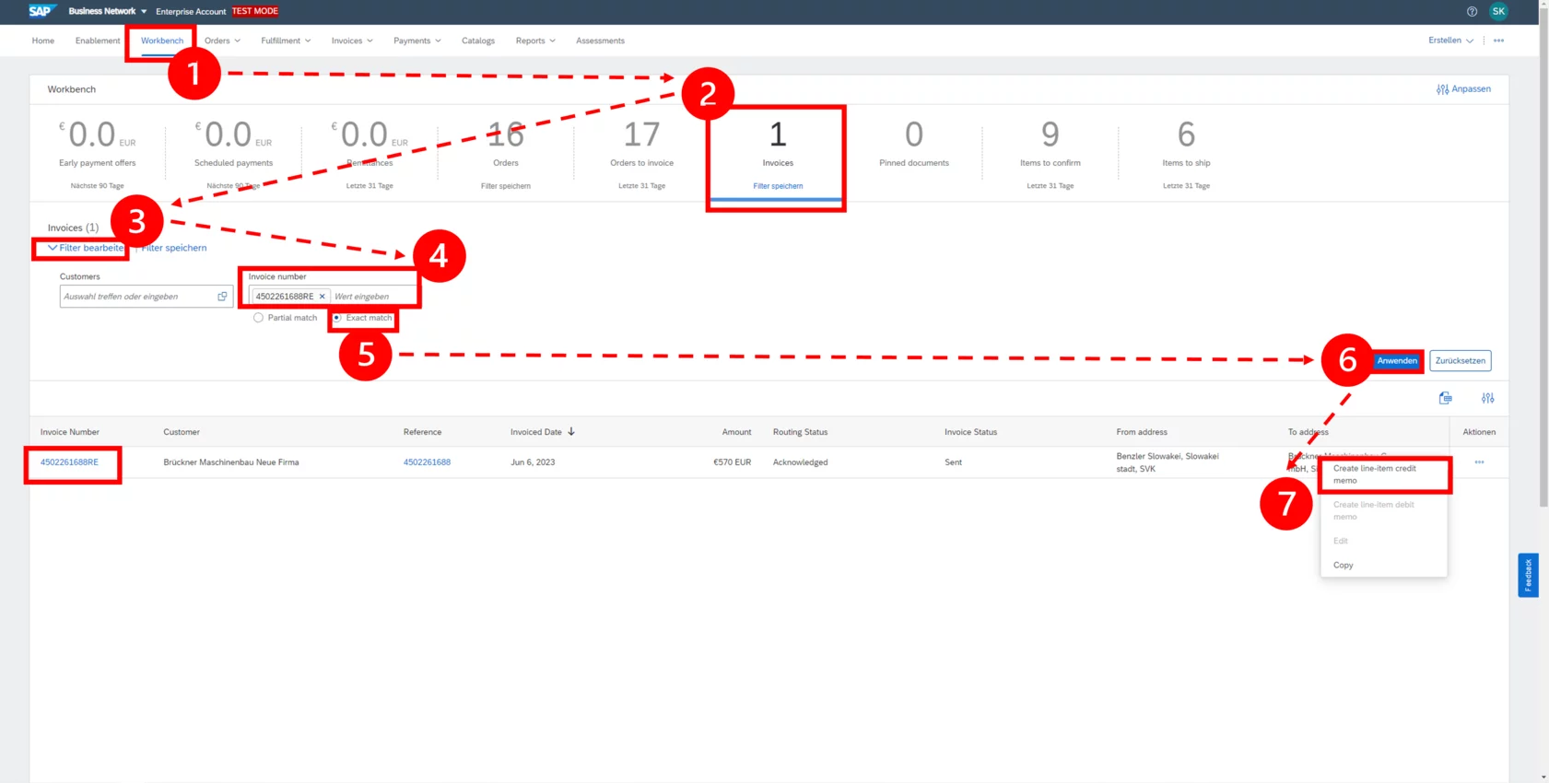This screenshot has height=783, width=1549.
Task: Click the Customers input field
Action: 146,297
